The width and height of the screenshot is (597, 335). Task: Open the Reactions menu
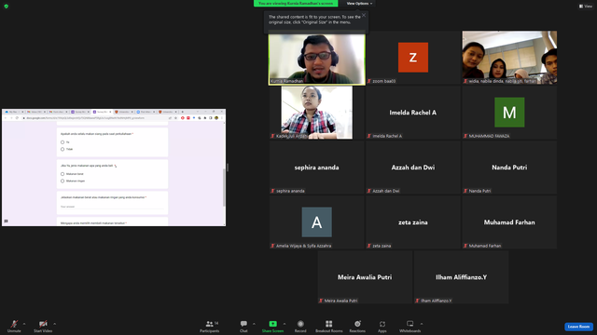pos(357,326)
